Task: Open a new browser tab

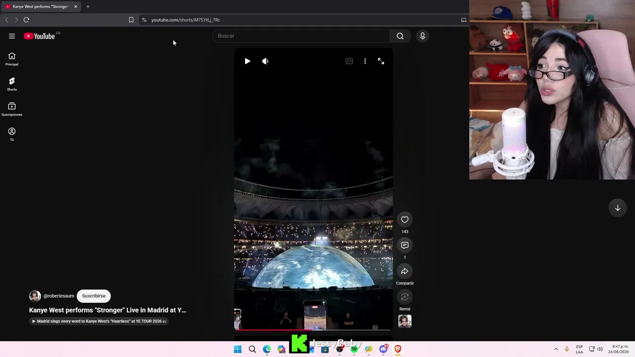Action: 88,6
